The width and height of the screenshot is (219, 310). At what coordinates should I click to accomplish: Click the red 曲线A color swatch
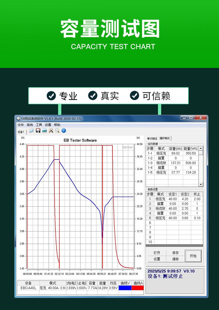tap(138, 288)
